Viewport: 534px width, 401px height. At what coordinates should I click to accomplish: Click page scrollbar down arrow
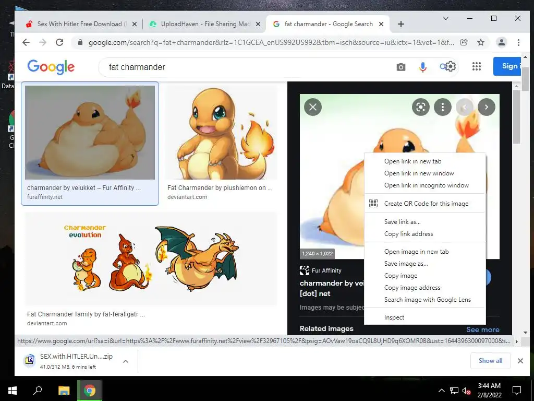click(x=525, y=332)
